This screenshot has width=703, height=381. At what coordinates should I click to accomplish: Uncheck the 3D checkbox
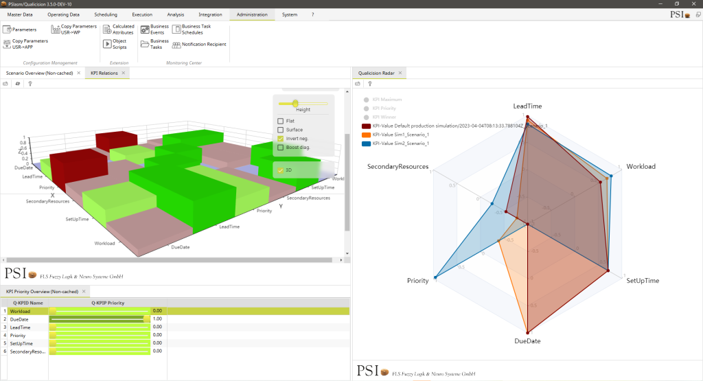(281, 170)
